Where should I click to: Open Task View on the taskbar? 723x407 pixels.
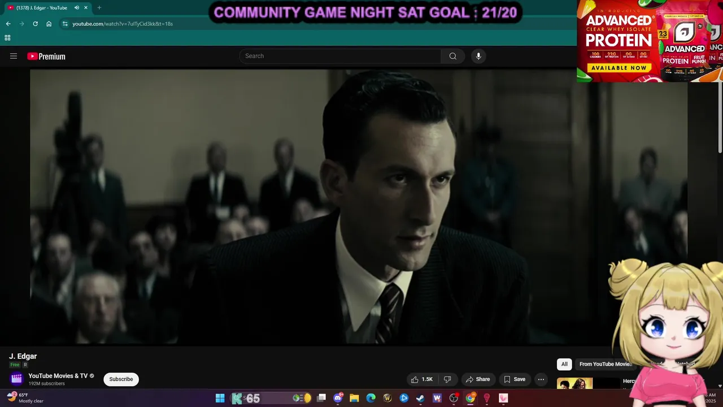[x=321, y=399]
